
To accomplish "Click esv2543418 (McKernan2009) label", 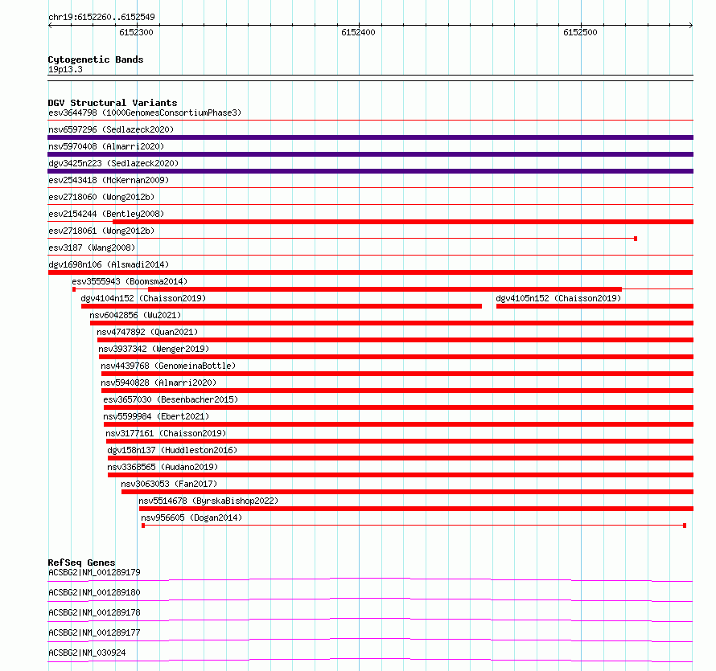I will [109, 180].
